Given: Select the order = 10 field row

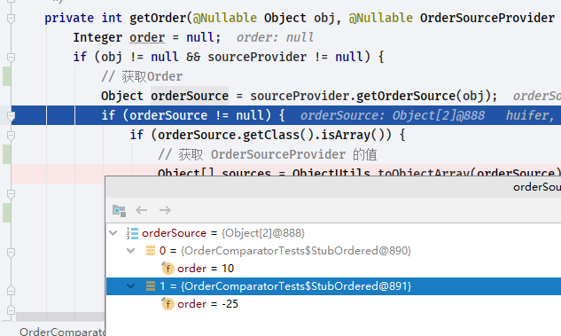Looking at the screenshot, I should point(333,269).
